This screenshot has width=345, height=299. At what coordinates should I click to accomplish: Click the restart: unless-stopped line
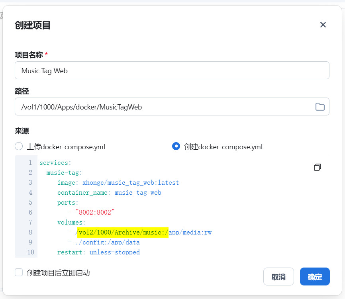coord(98,252)
